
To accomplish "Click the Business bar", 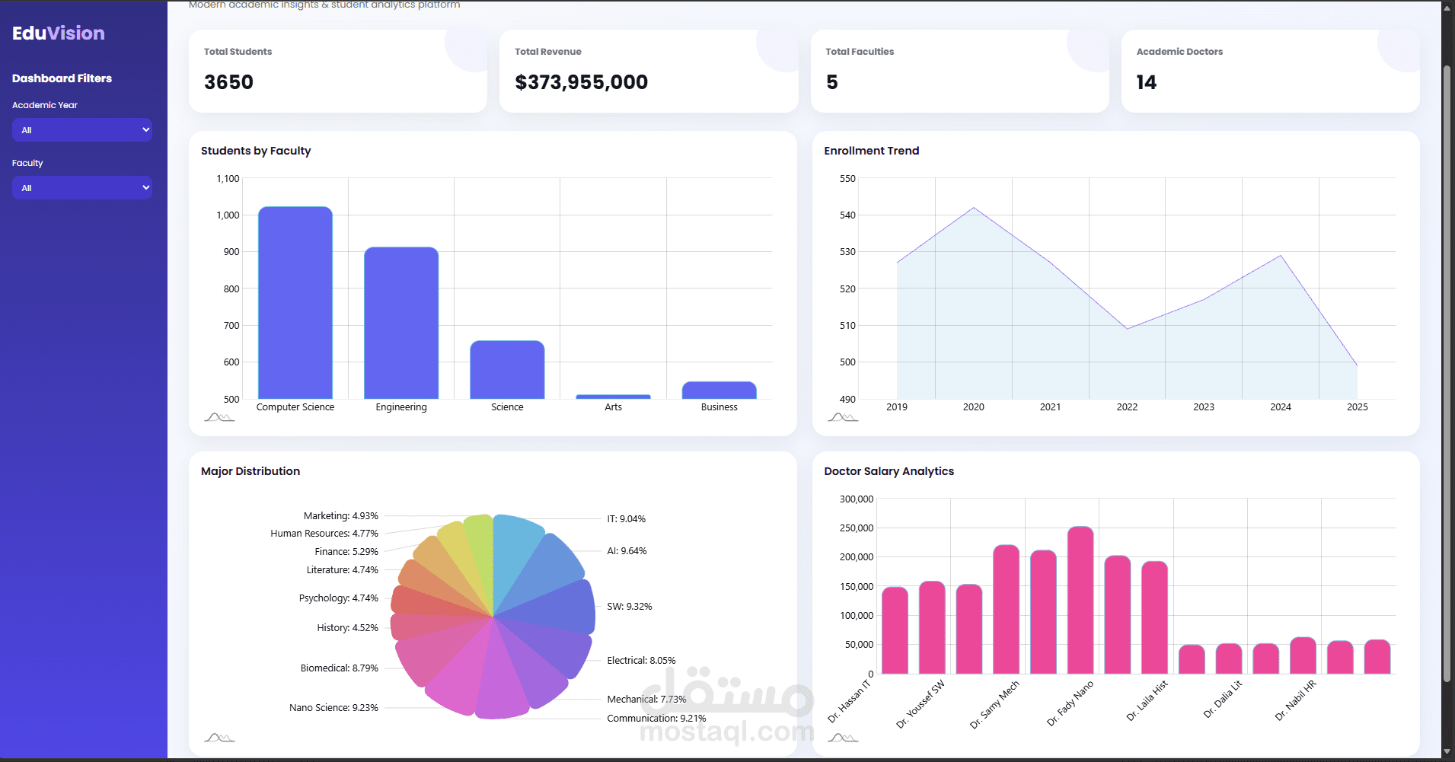I will [720, 390].
